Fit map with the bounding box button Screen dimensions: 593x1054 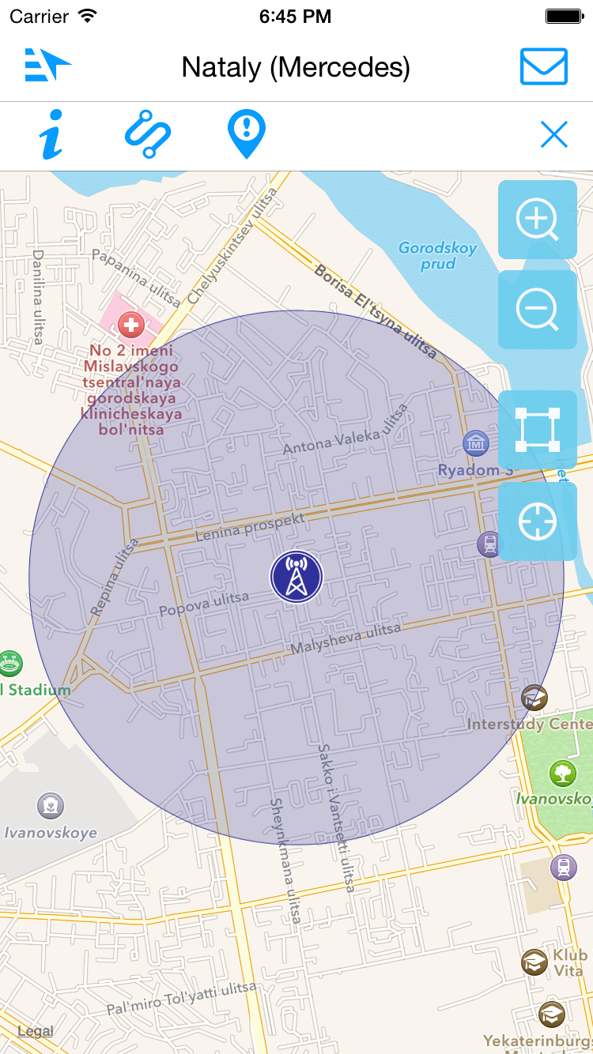tap(538, 430)
